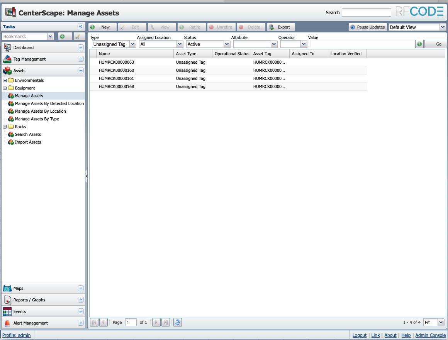Expand the Events section

tap(81, 311)
